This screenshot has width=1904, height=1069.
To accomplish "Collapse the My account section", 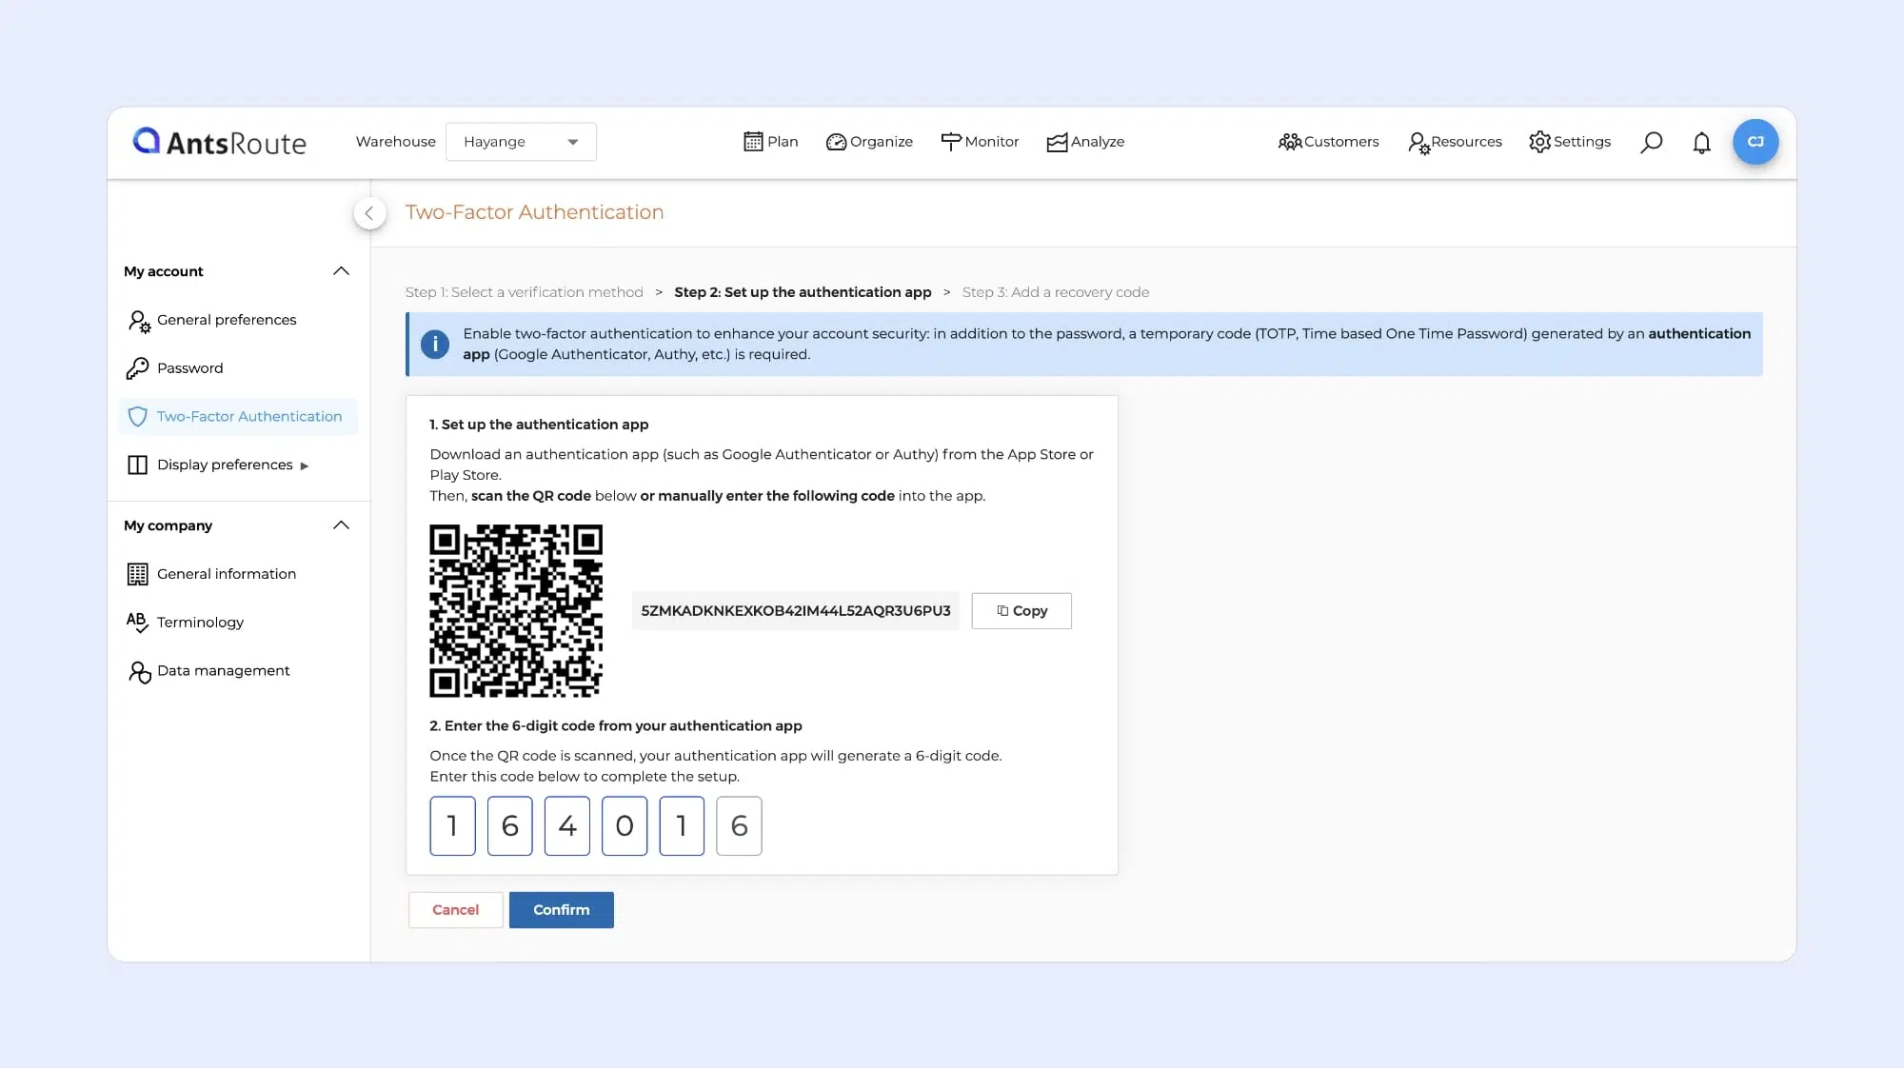I will pyautogui.click(x=341, y=271).
